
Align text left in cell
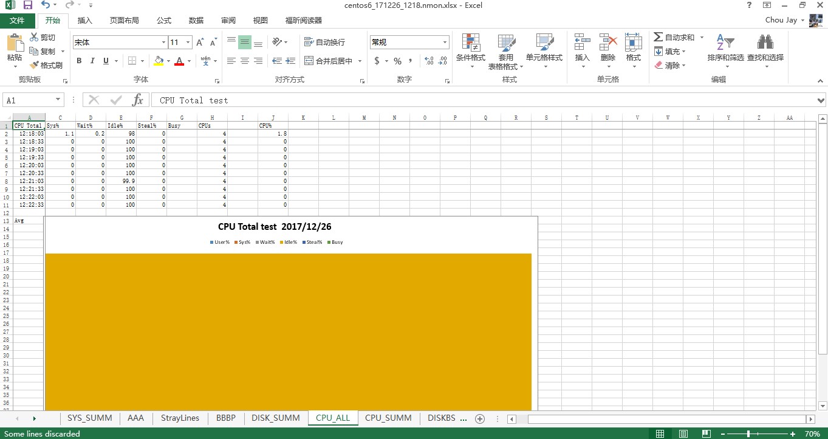coord(231,61)
